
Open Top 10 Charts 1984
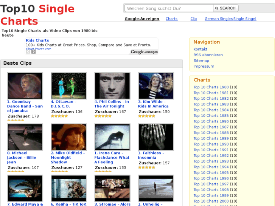tap(211, 110)
